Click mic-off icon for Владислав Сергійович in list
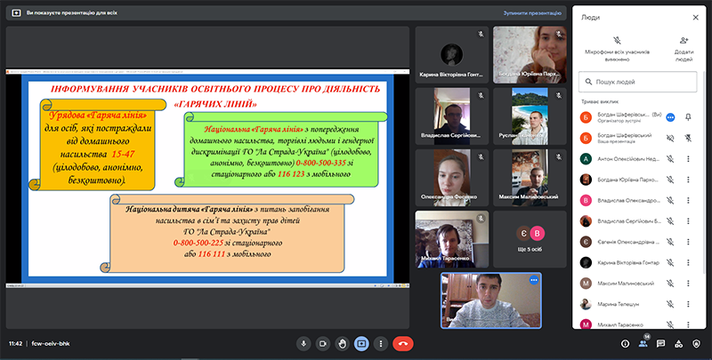The width and height of the screenshot is (712, 360). click(x=670, y=221)
